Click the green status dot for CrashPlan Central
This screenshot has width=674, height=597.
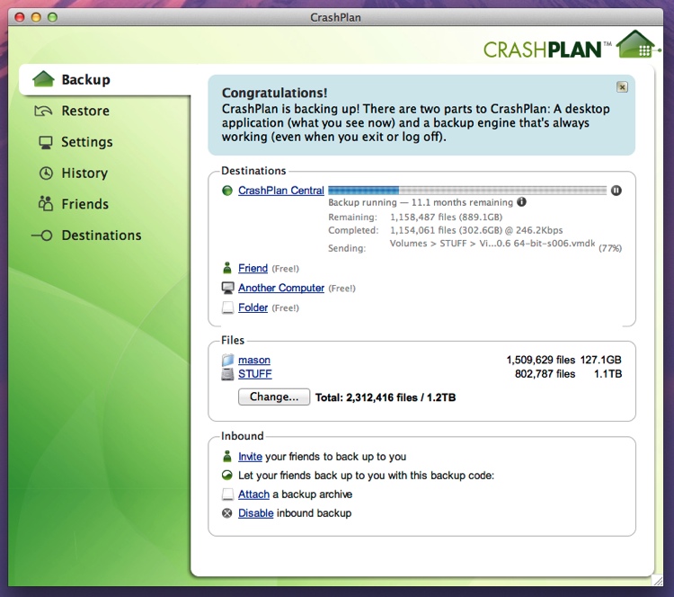227,190
